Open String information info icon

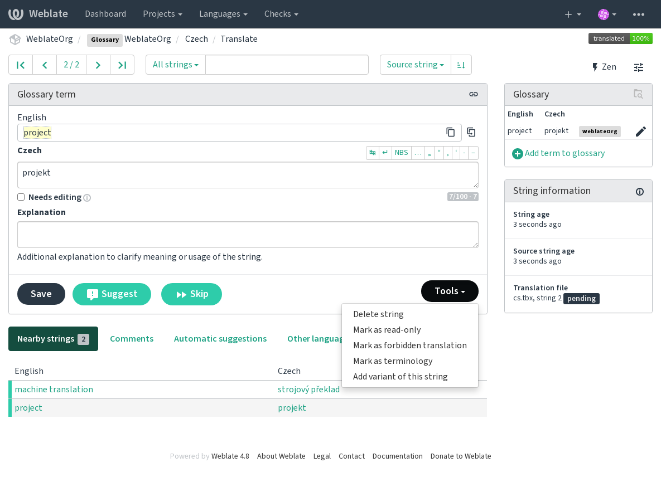coord(639,192)
